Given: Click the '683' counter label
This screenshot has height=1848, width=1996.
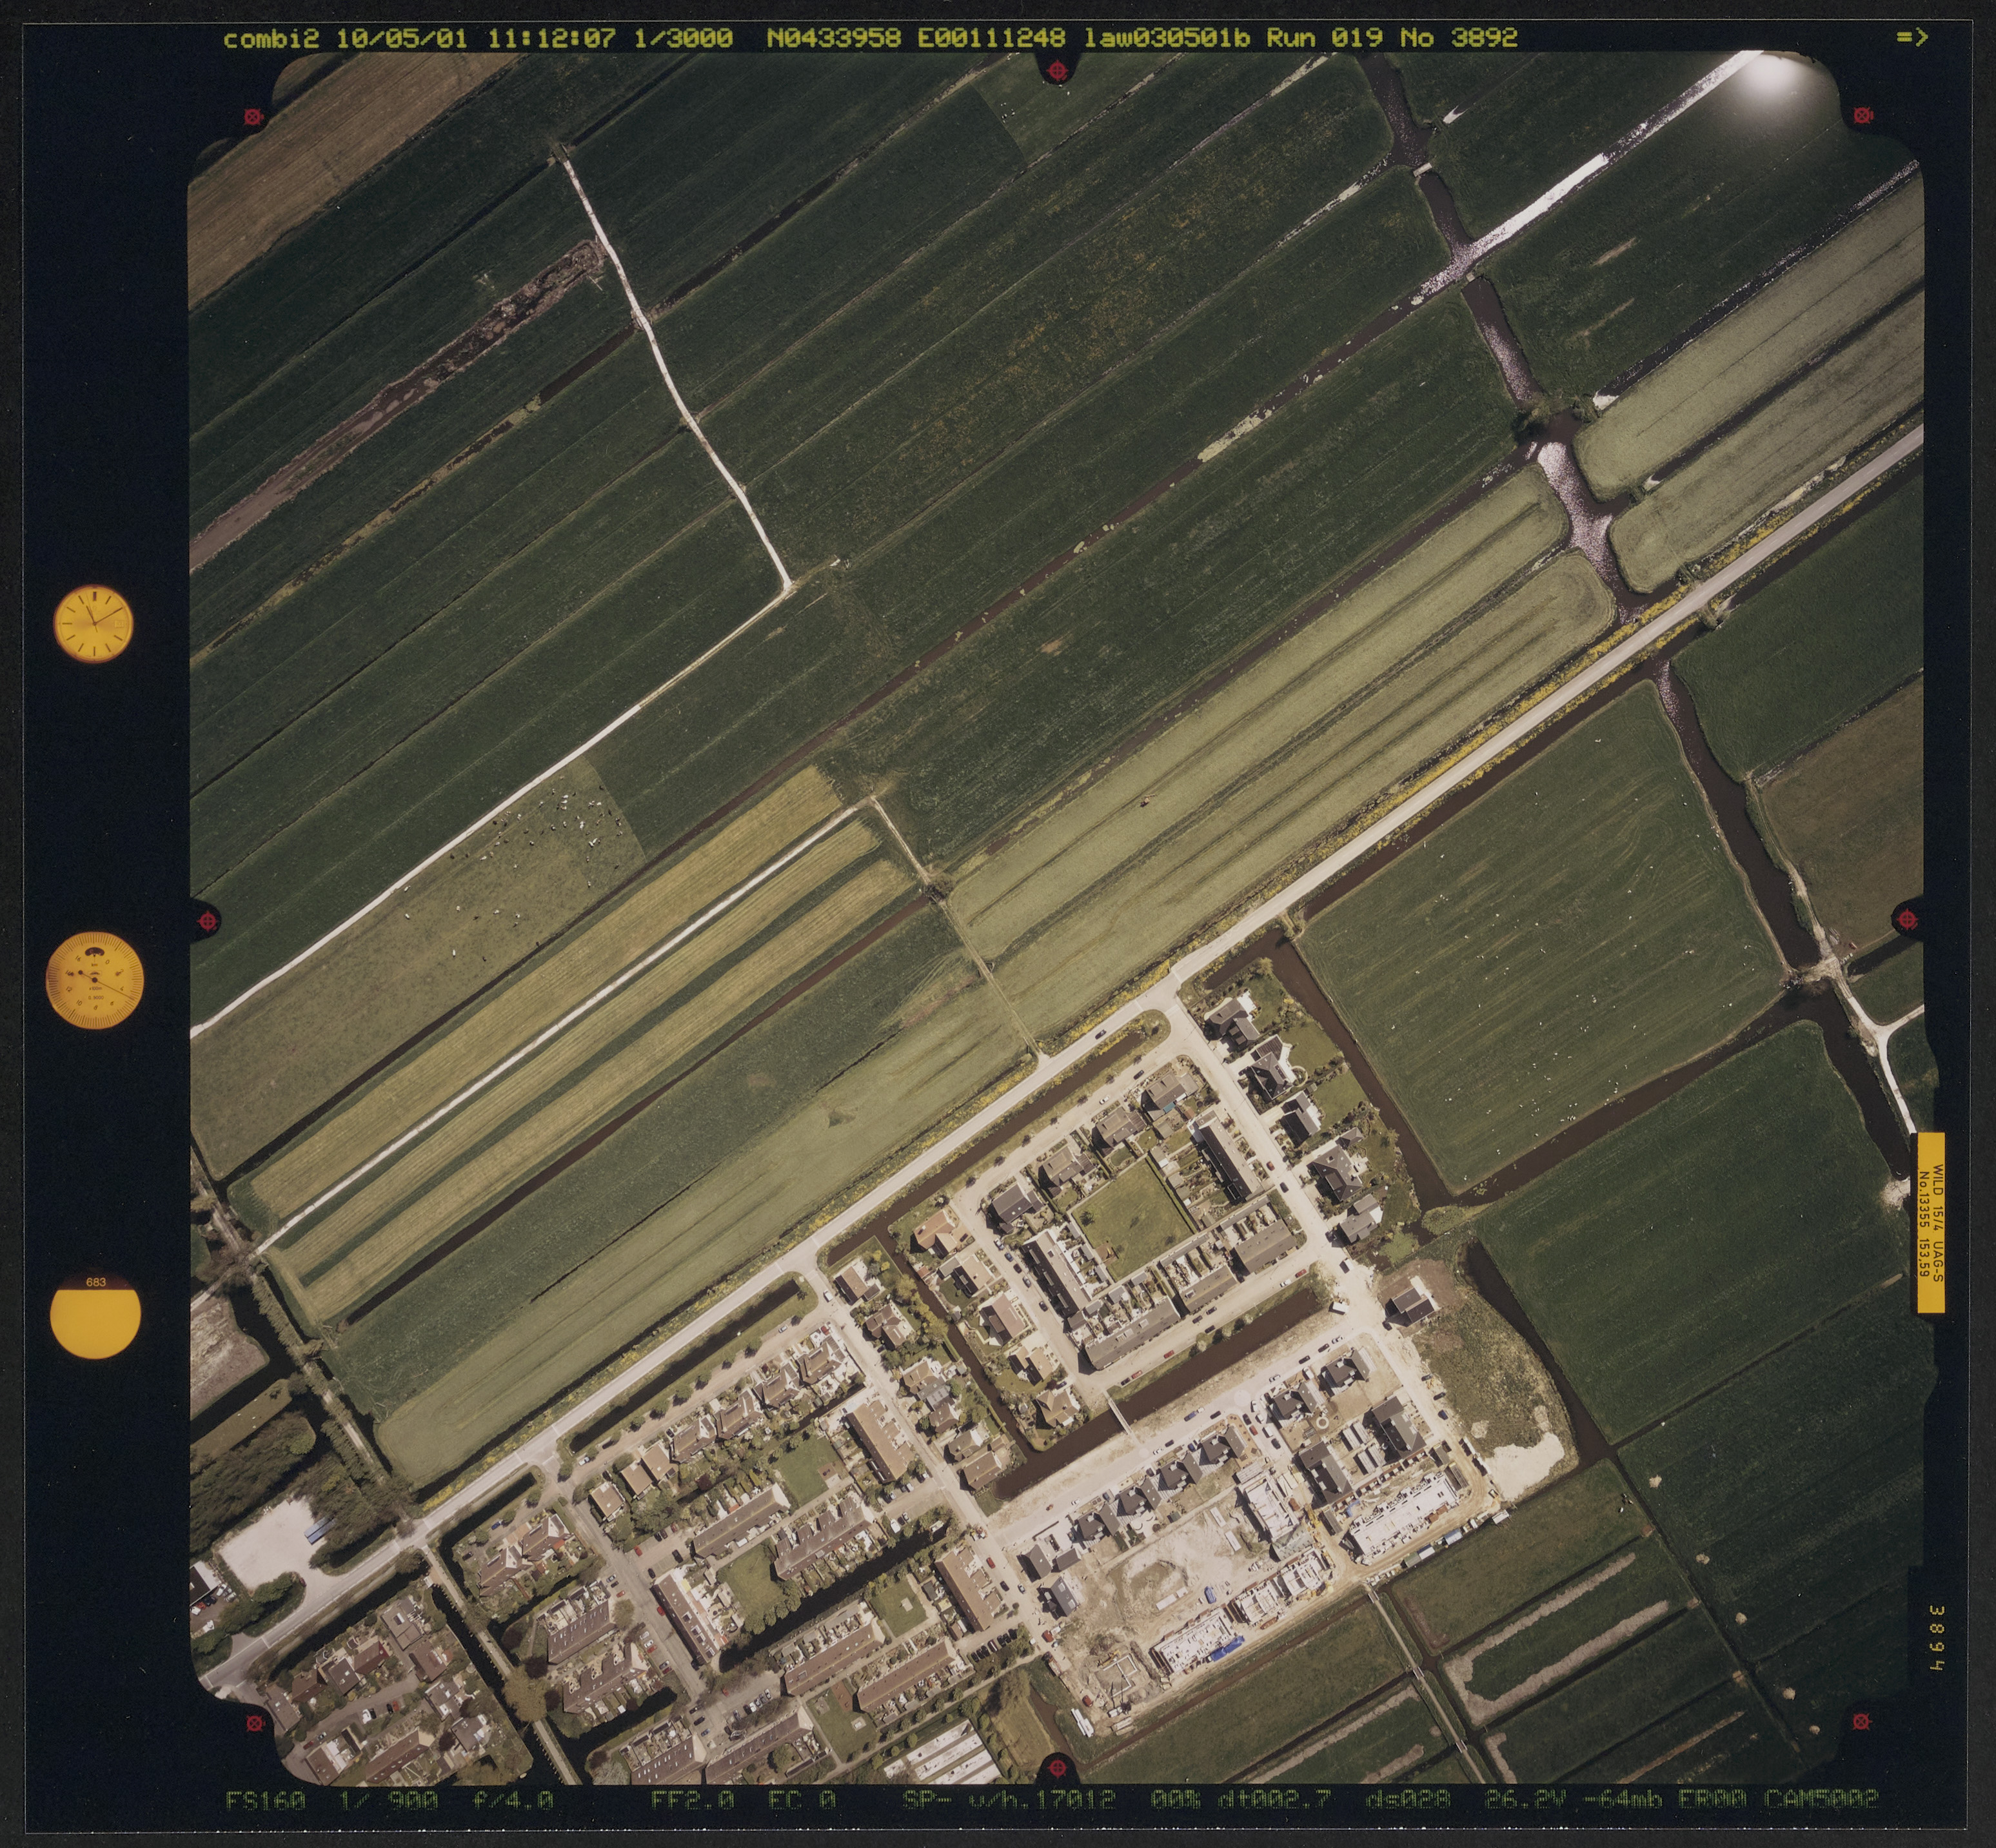Looking at the screenshot, I should pos(96,1281).
